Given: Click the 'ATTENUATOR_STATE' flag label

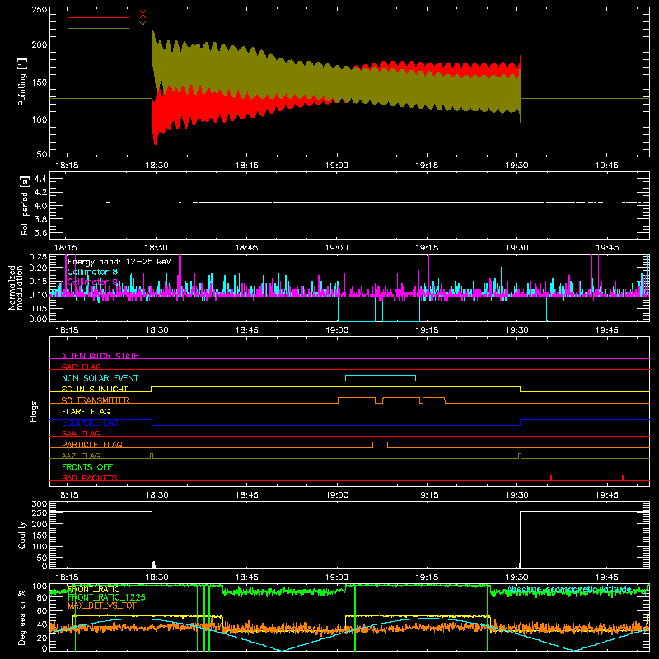Looking at the screenshot, I should (100, 356).
